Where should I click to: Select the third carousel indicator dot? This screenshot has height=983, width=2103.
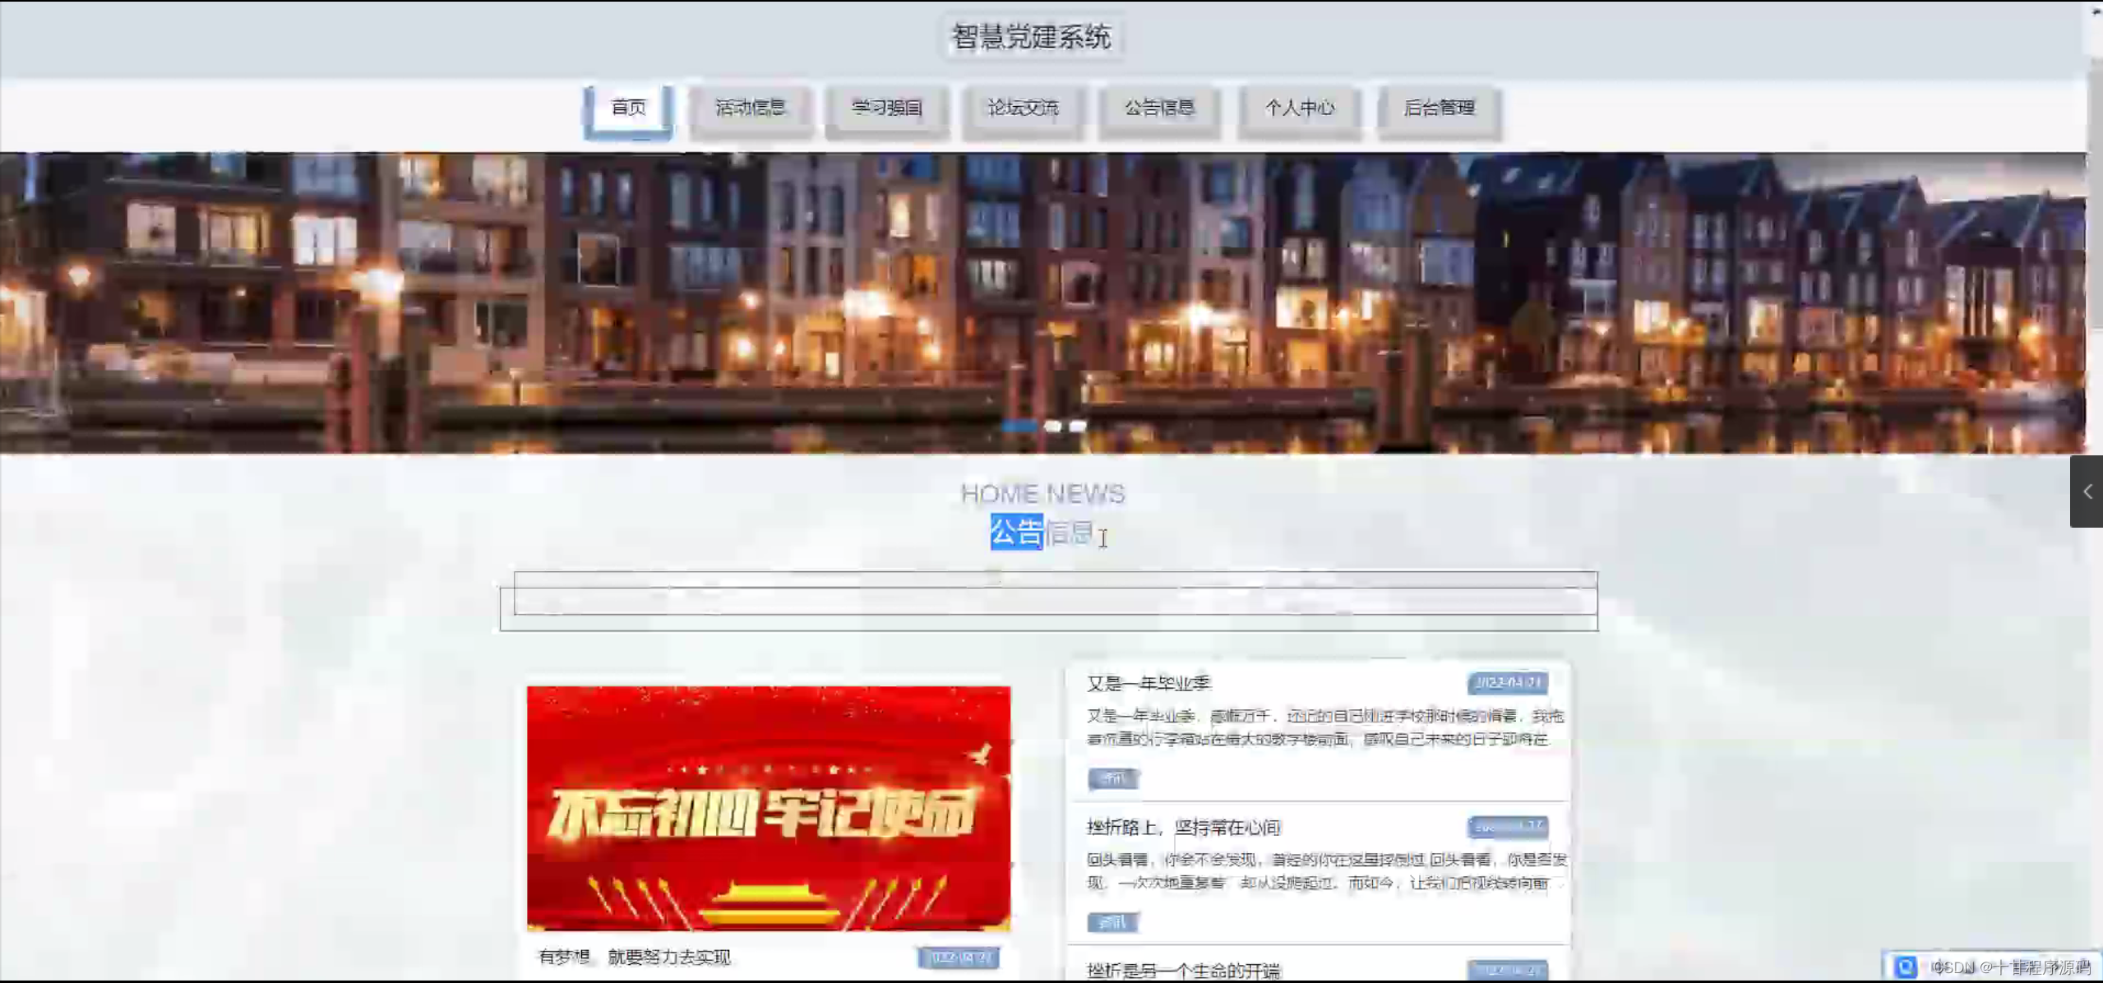1078,426
